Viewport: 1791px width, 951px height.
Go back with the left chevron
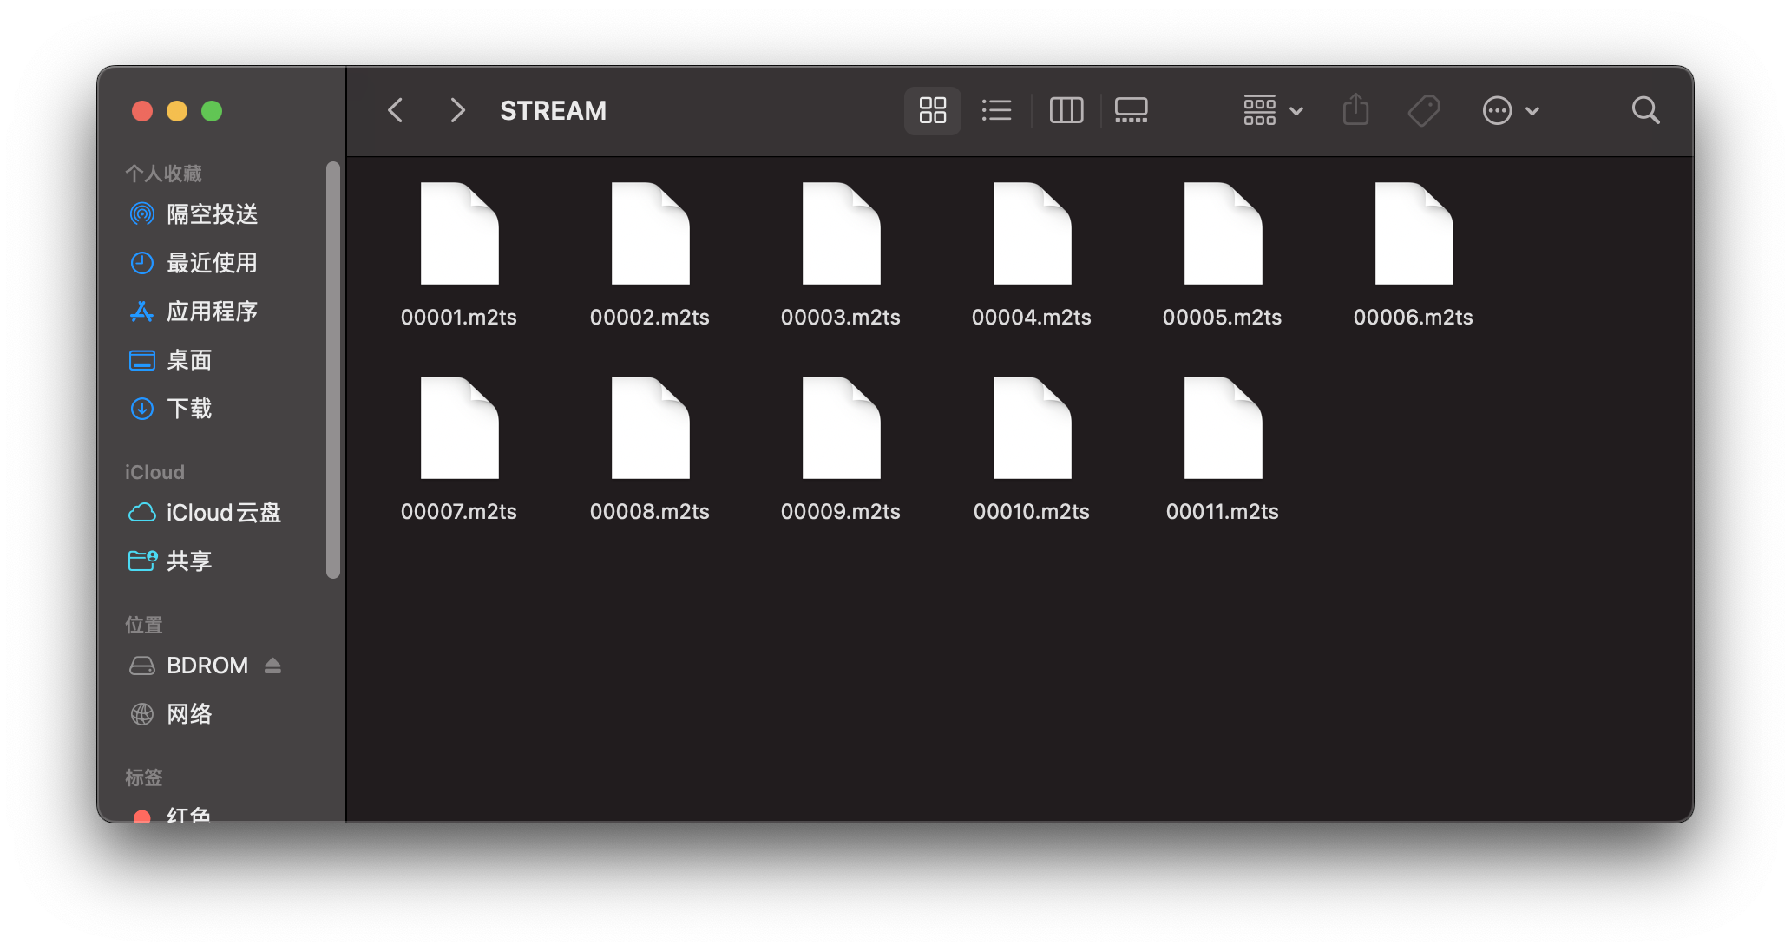[x=396, y=110]
